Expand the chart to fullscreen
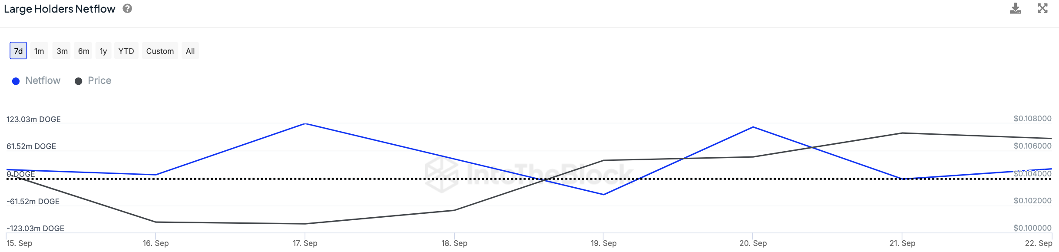The width and height of the screenshot is (1059, 252). [x=1042, y=8]
